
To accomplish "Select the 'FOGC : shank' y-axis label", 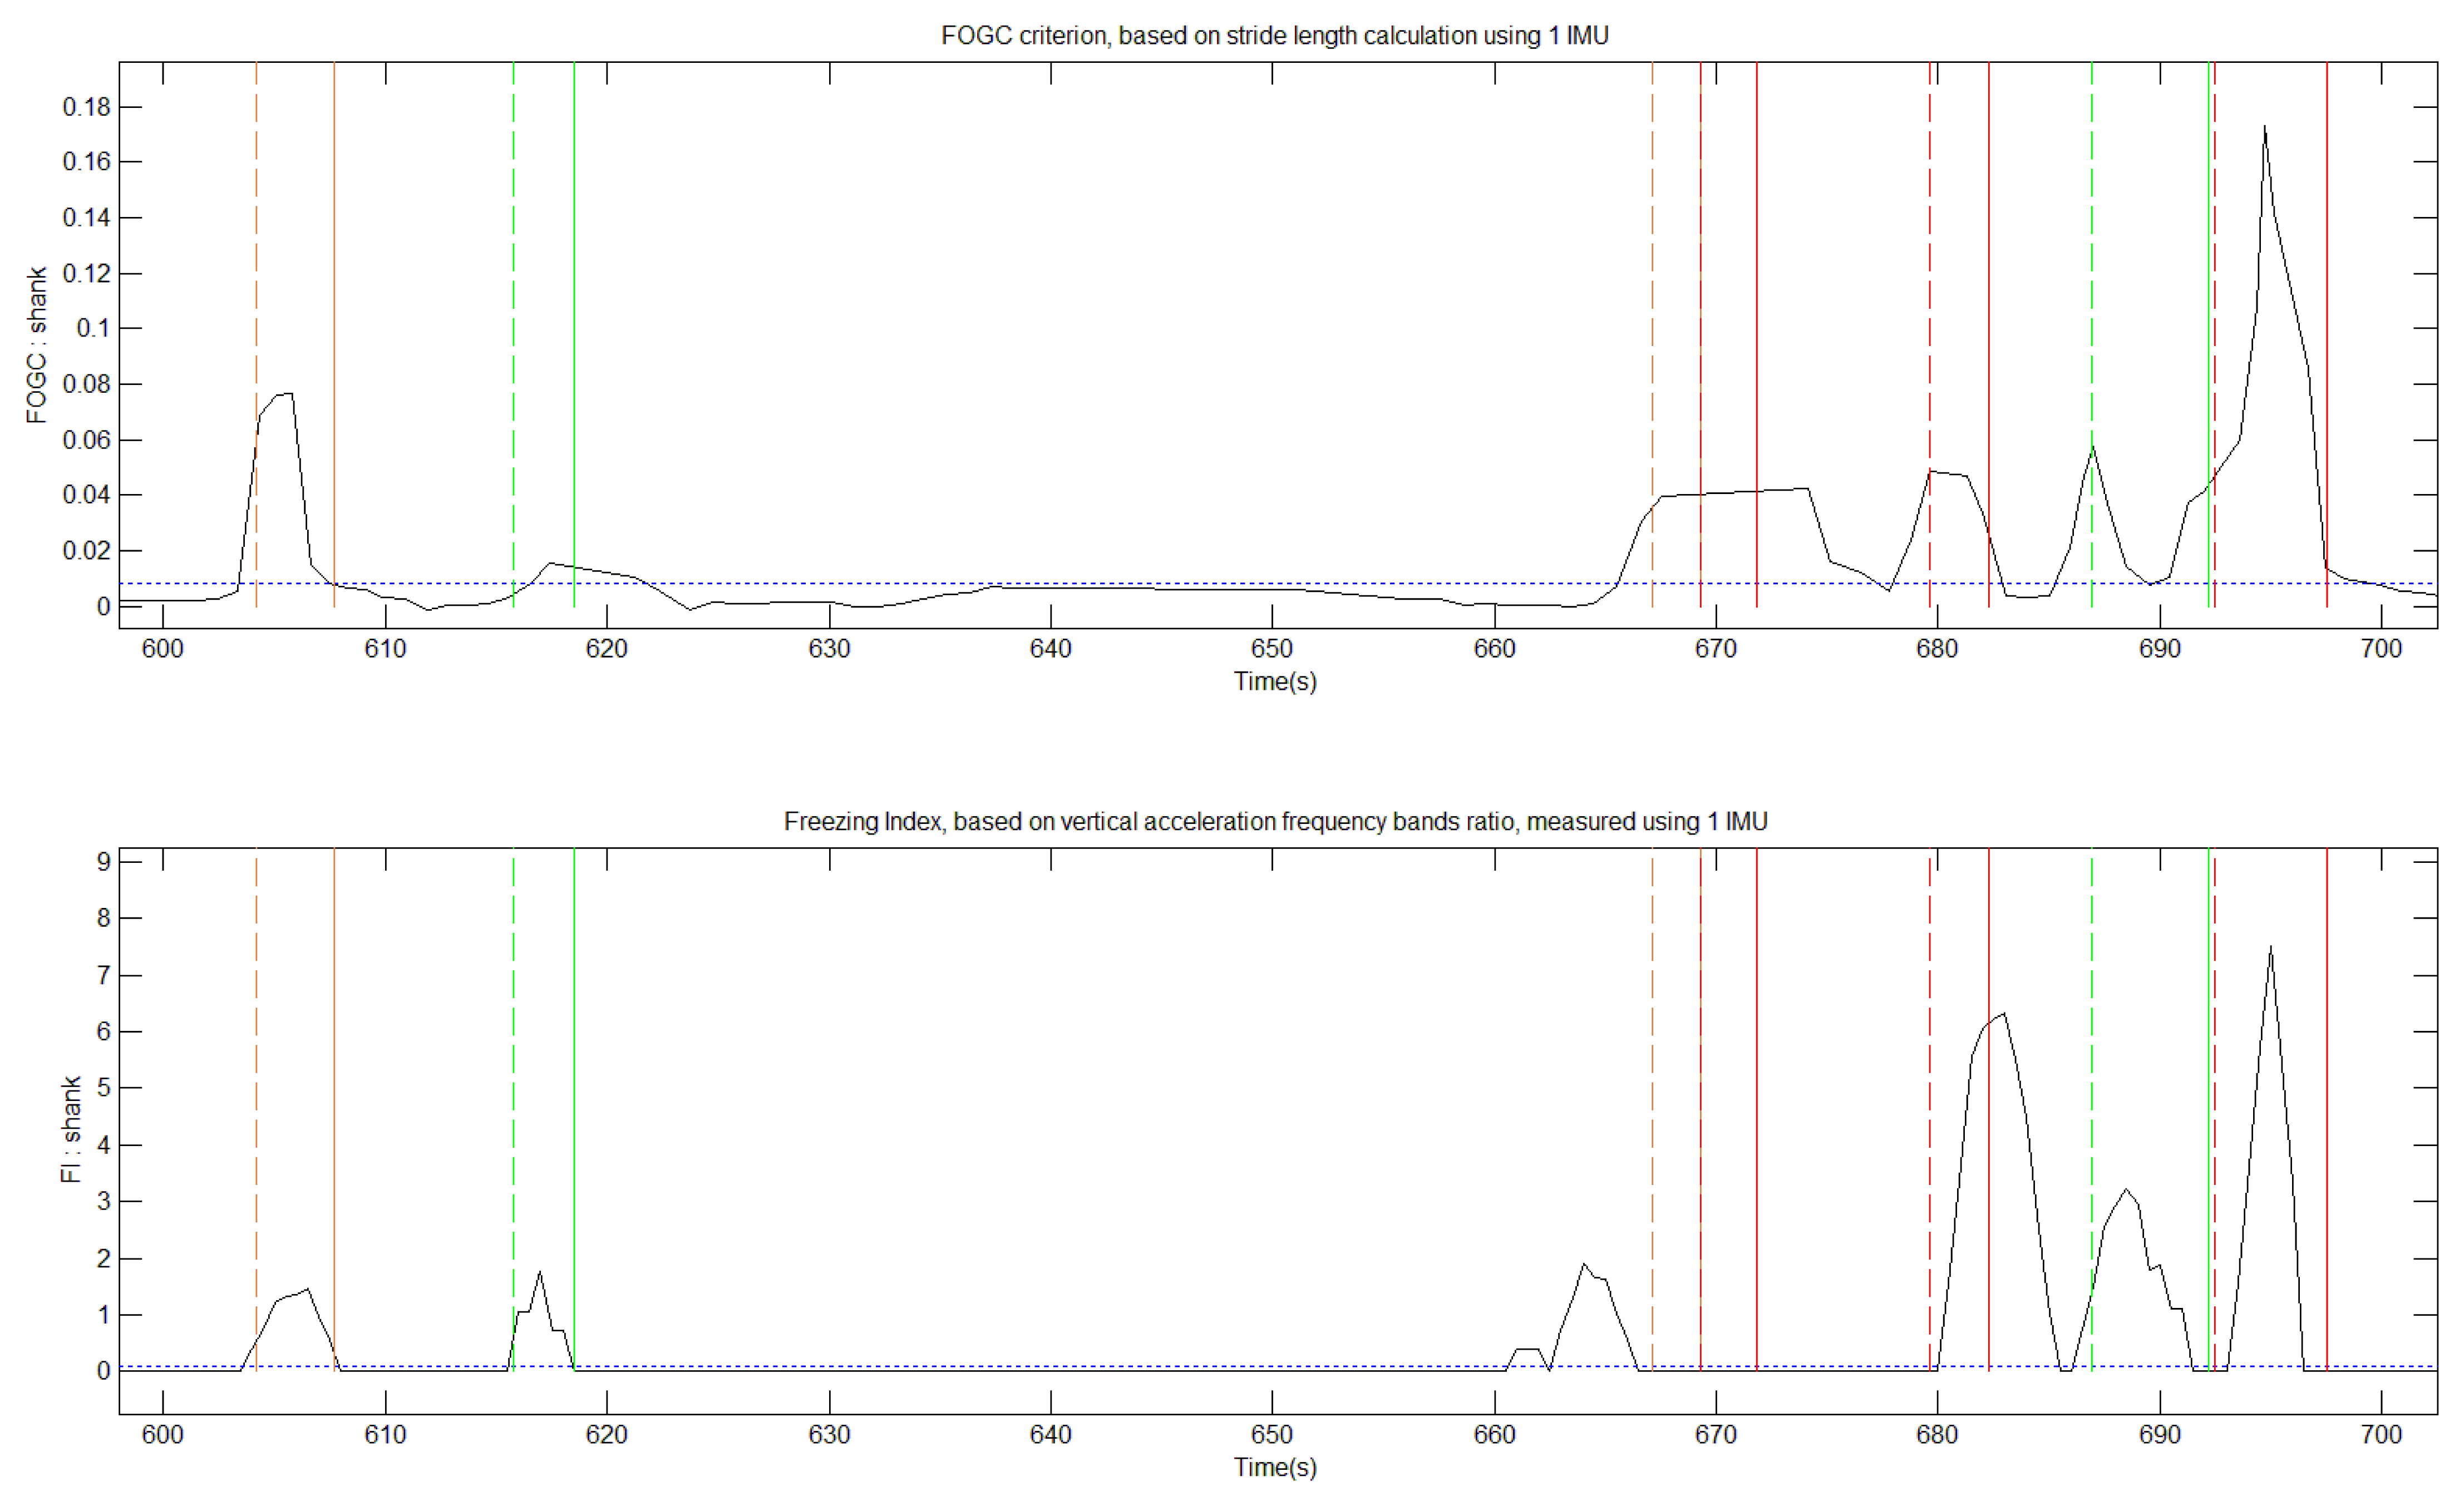I will click(37, 345).
